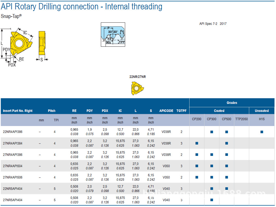Image resolution: width=276 pixels, height=207 pixels.
Task: Click the 27,0 L value for 27NR4API386
Action: [136, 153]
